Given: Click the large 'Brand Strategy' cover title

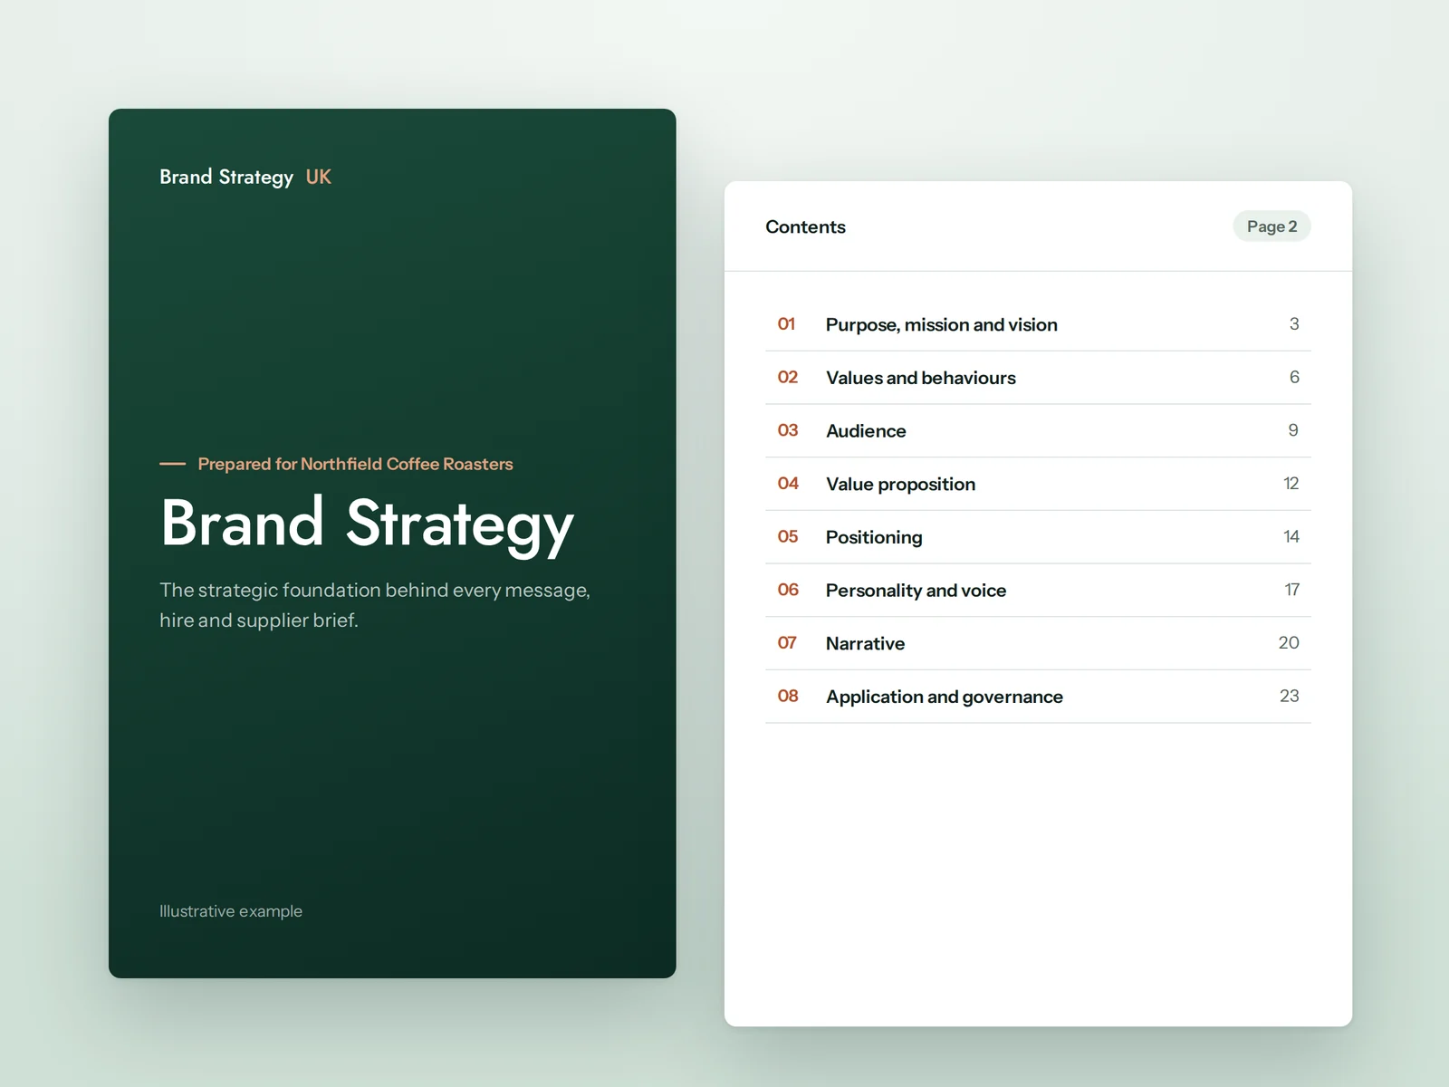Looking at the screenshot, I should (367, 524).
